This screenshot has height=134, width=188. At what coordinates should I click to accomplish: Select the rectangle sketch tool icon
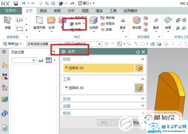tap(19, 29)
